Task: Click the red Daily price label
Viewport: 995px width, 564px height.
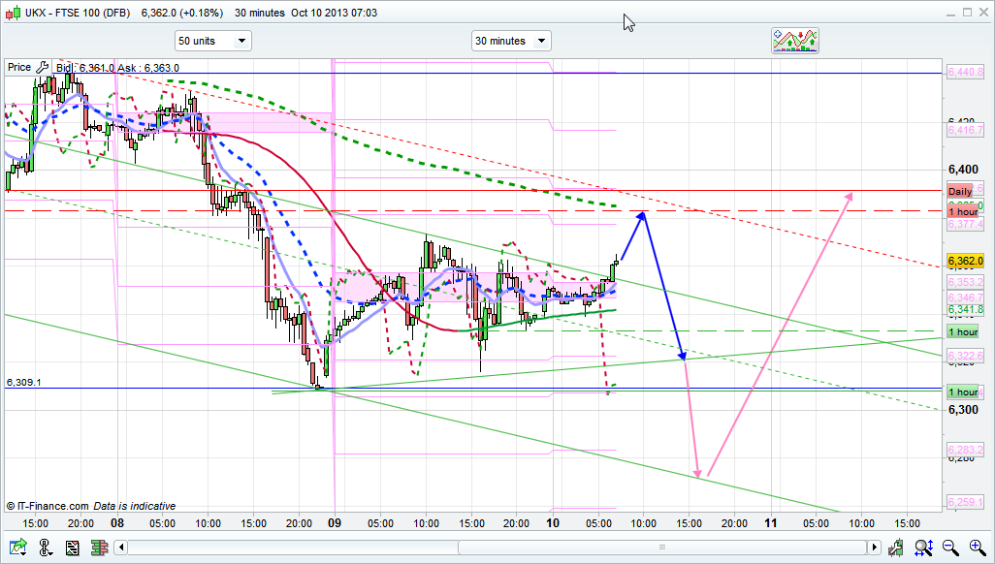Action: coord(960,192)
